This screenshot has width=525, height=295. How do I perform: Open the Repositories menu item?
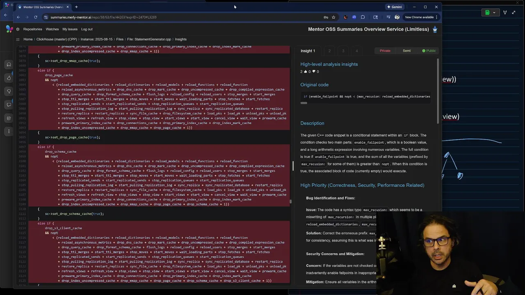(x=33, y=29)
